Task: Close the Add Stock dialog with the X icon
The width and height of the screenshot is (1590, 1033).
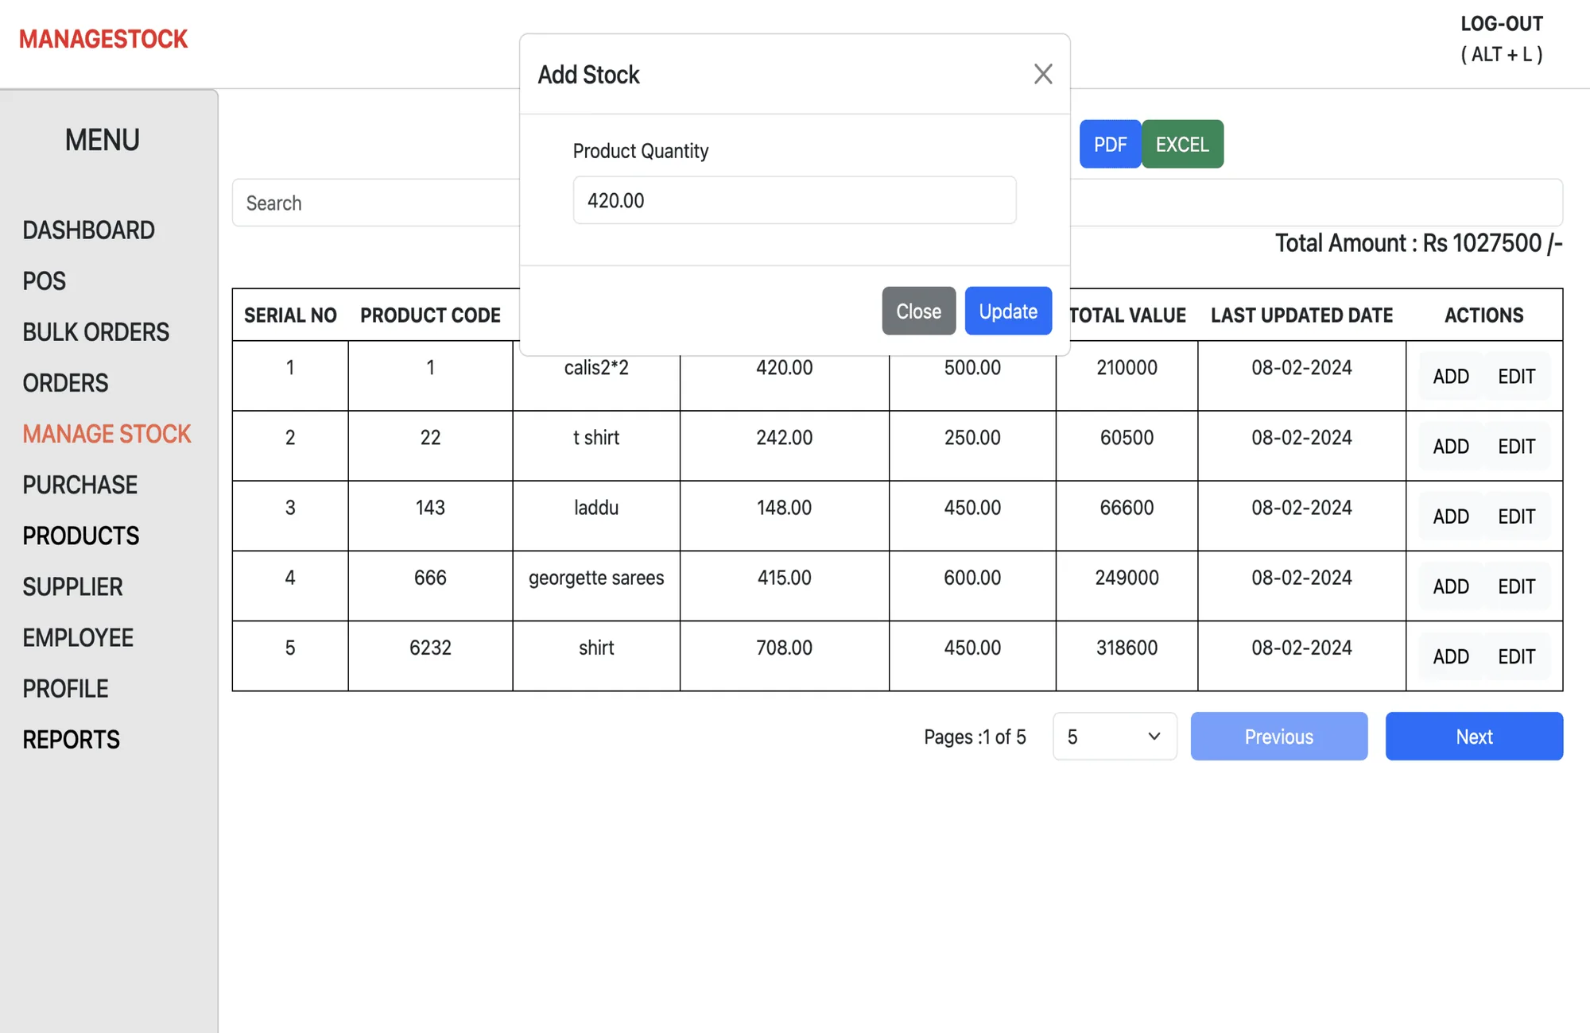Action: pos(1043,74)
